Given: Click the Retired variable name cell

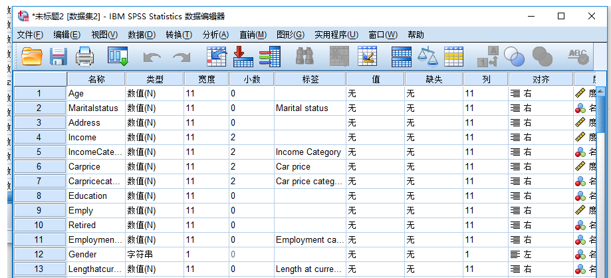Looking at the screenshot, I should [x=96, y=225].
